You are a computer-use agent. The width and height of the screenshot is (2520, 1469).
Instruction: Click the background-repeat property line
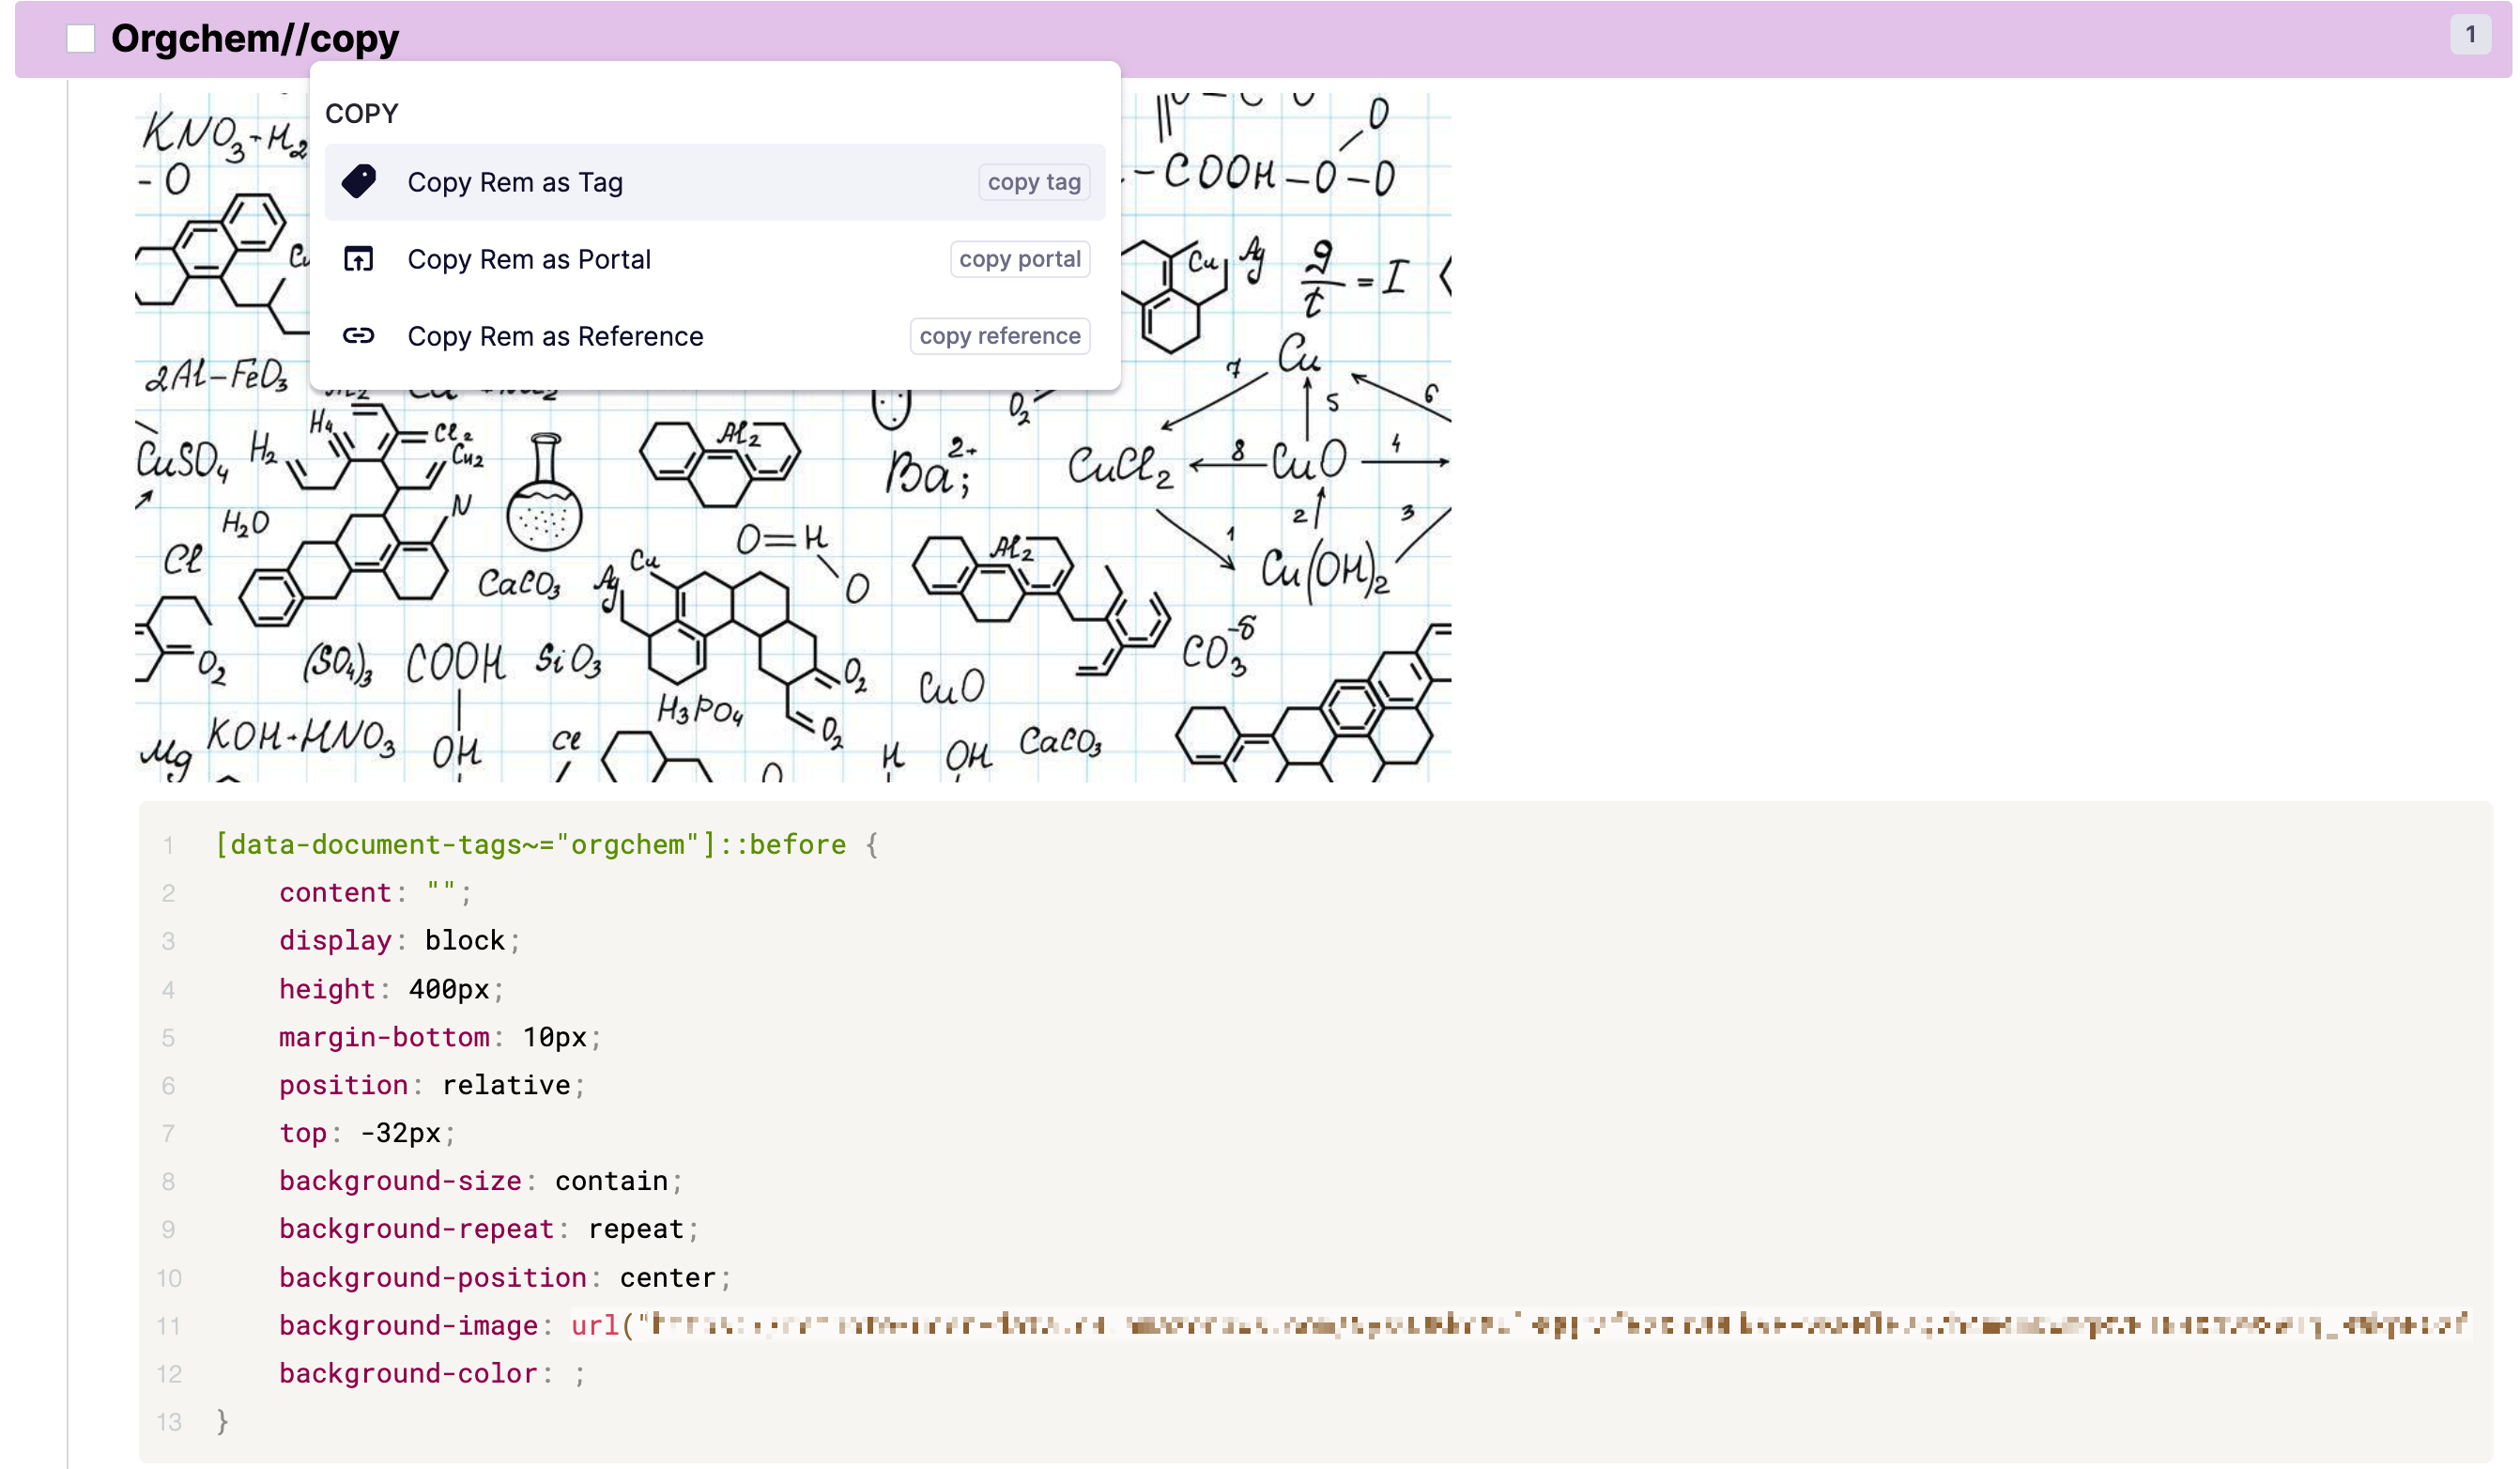415,1229
